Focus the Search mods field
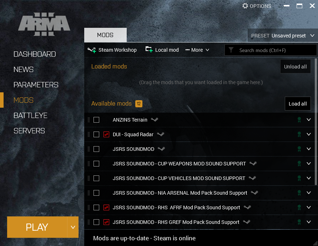 click(271, 50)
